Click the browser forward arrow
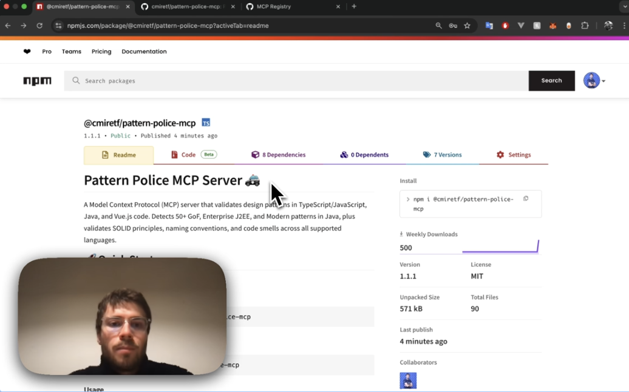The height and width of the screenshot is (392, 629). tap(24, 25)
